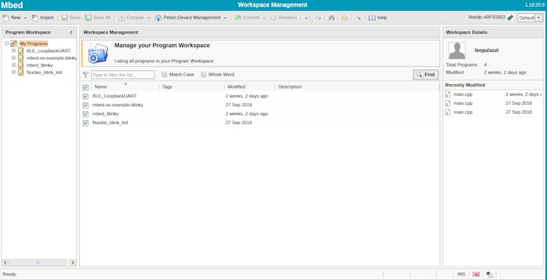Click the workspace folder gear icon
This screenshot has width=547, height=280.
[98, 53]
